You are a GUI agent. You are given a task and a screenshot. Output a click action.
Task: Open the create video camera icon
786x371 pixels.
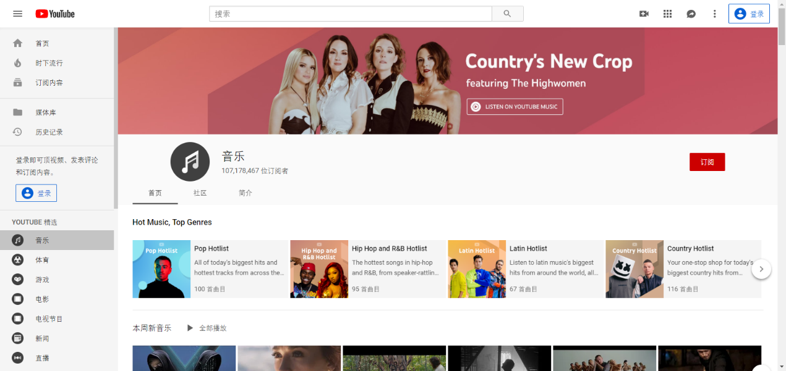click(x=644, y=14)
